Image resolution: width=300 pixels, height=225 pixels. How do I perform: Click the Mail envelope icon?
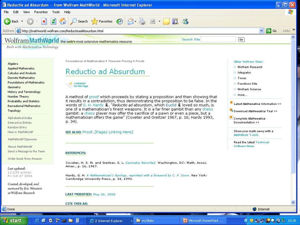click(131, 22)
